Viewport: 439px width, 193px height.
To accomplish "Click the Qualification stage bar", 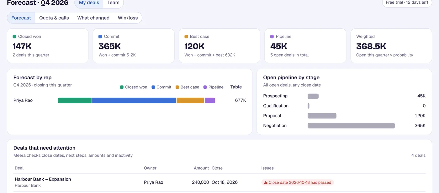I will click(x=309, y=106).
